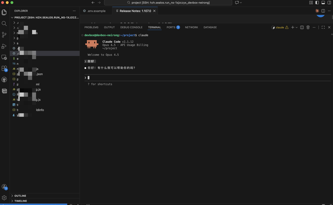Switch to the PROBLEMS panel tab
Viewport: 333px width, 205px height.
(x=91, y=27)
